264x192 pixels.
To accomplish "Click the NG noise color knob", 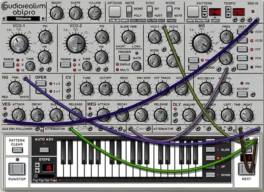I will [x=15, y=88].
